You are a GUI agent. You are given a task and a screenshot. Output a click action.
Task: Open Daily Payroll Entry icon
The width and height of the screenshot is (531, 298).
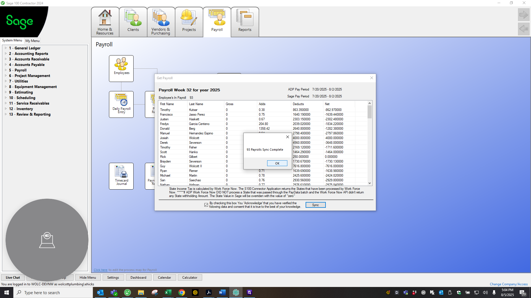[x=121, y=104]
